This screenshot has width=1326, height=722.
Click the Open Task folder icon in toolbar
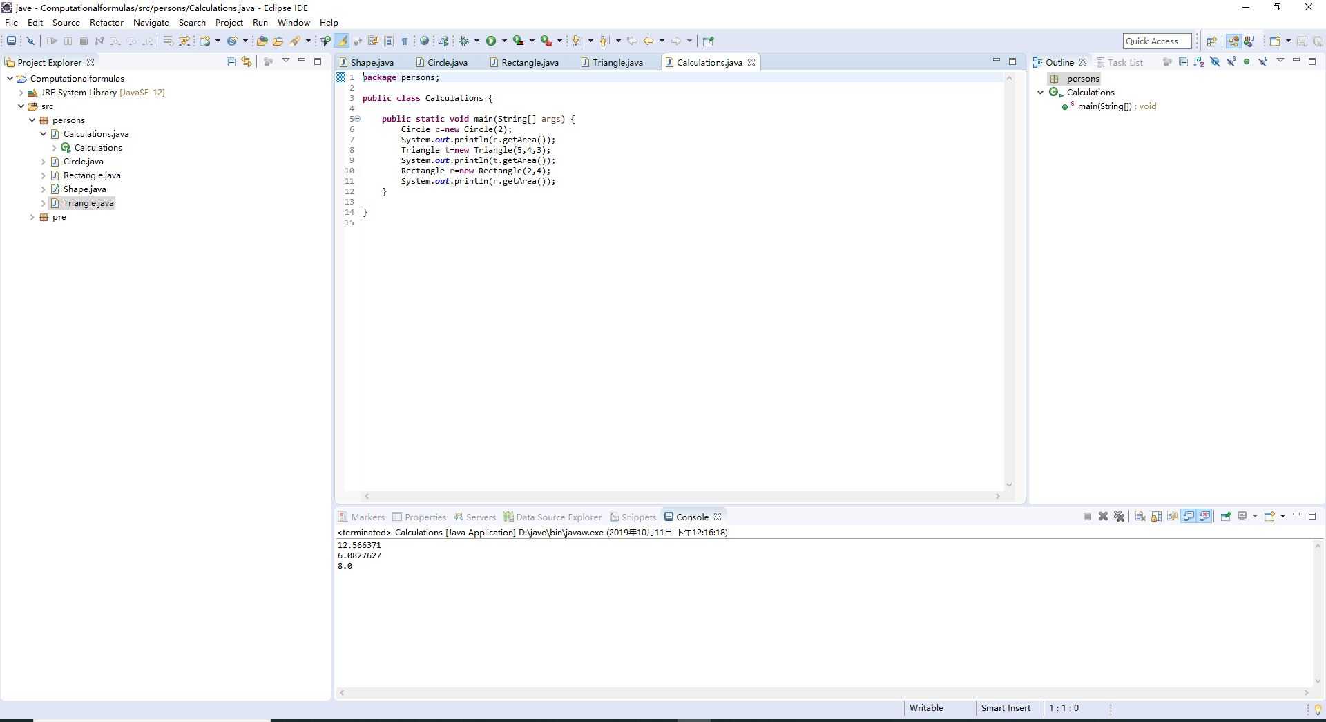click(278, 41)
